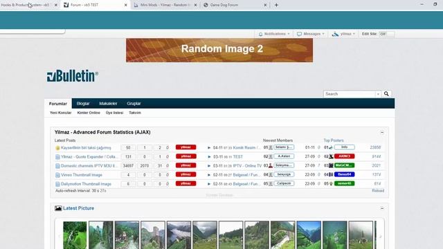Click the Latest Picture heading link
Viewport: 443px width, 249px height.
78,208
